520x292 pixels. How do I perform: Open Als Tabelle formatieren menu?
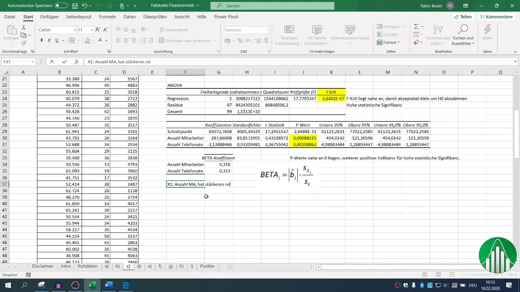(317, 35)
